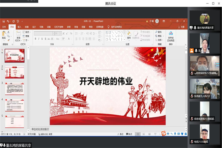Image resolution: width=222 pixels, height=148 pixels.
Task: Click the Sogou input method icon
Action: (x=163, y=134)
